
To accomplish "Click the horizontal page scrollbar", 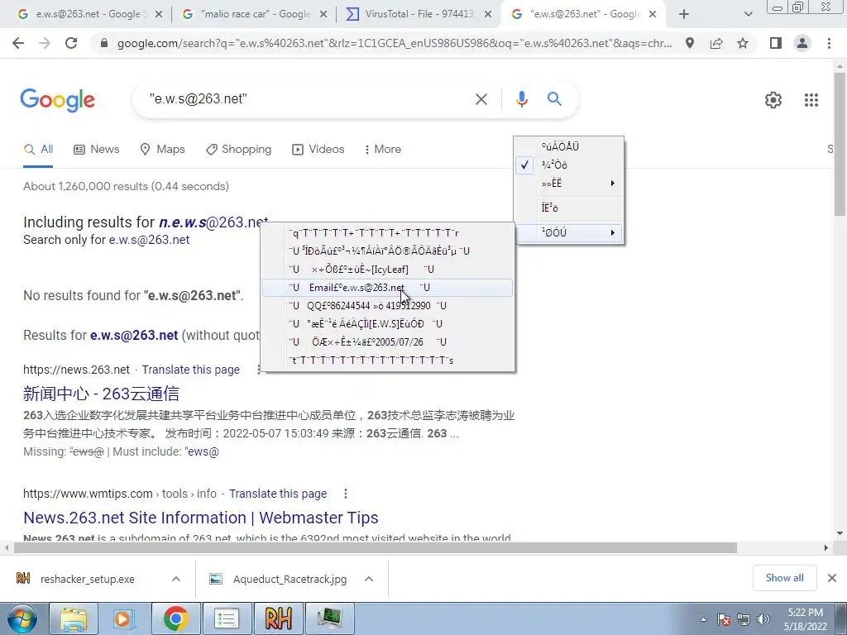I will pos(376,547).
